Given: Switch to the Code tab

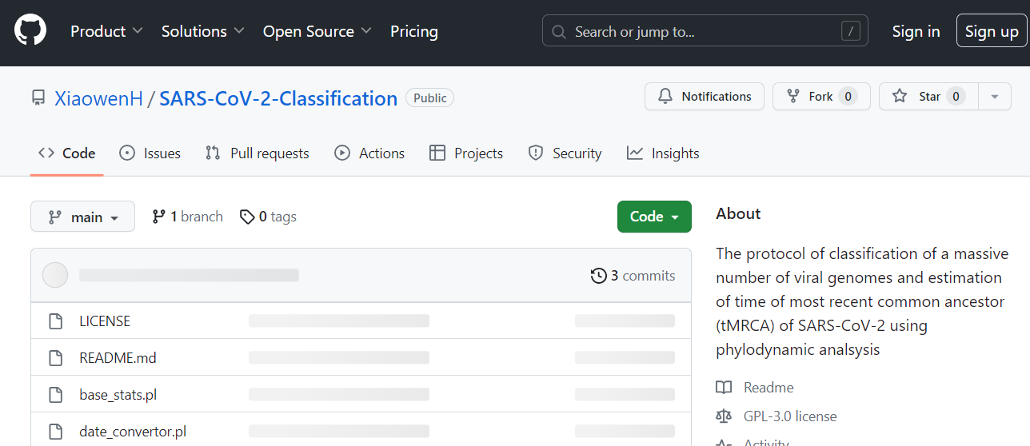Looking at the screenshot, I should coord(67,153).
